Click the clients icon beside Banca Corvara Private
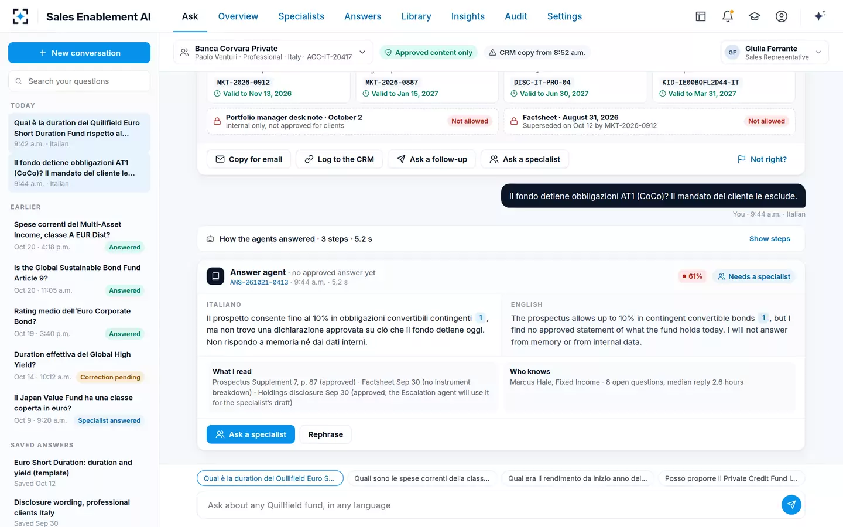Screen dimensions: 843x527 (x=184, y=53)
